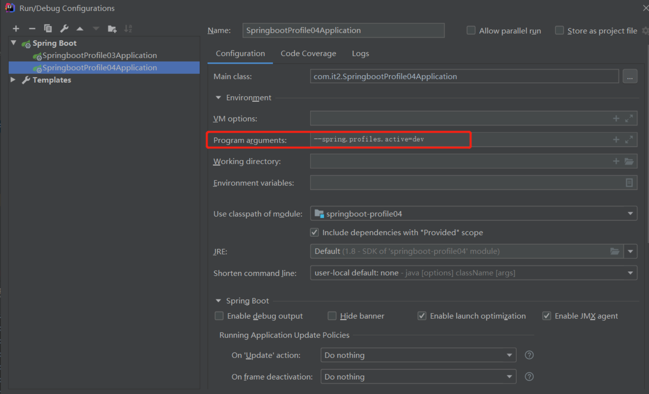
Task: Close the Run/Debug Configurations dialog
Action: point(645,8)
